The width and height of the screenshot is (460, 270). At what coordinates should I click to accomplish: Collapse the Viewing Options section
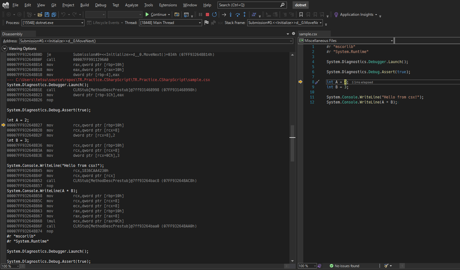(4, 48)
